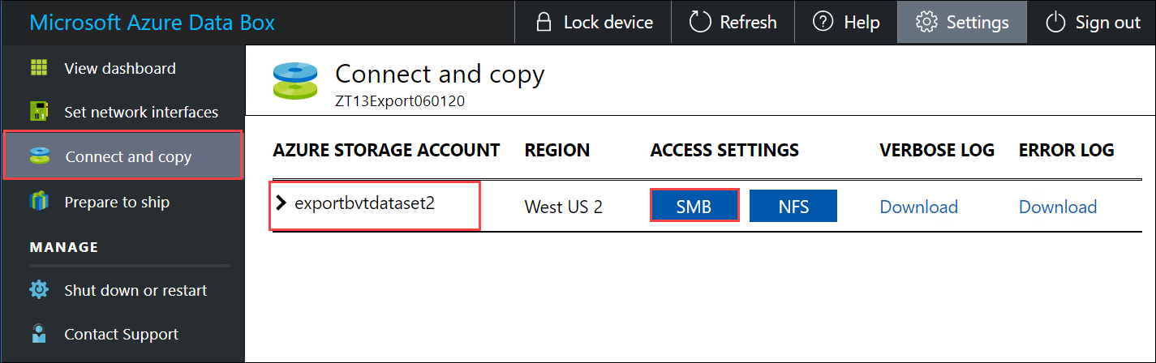Viewport: 1156px width, 363px height.
Task: Click the Prepare to ship gift icon
Action: coord(38,202)
